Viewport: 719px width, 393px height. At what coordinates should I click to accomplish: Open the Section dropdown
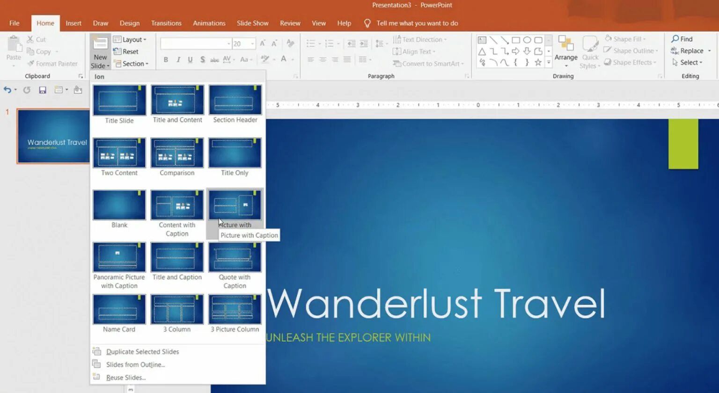[131, 64]
